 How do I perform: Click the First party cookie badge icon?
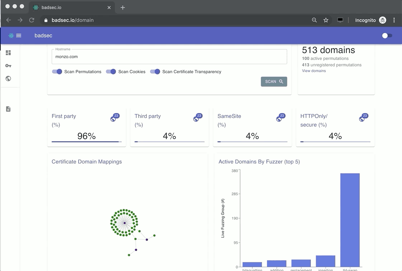[x=114, y=117]
